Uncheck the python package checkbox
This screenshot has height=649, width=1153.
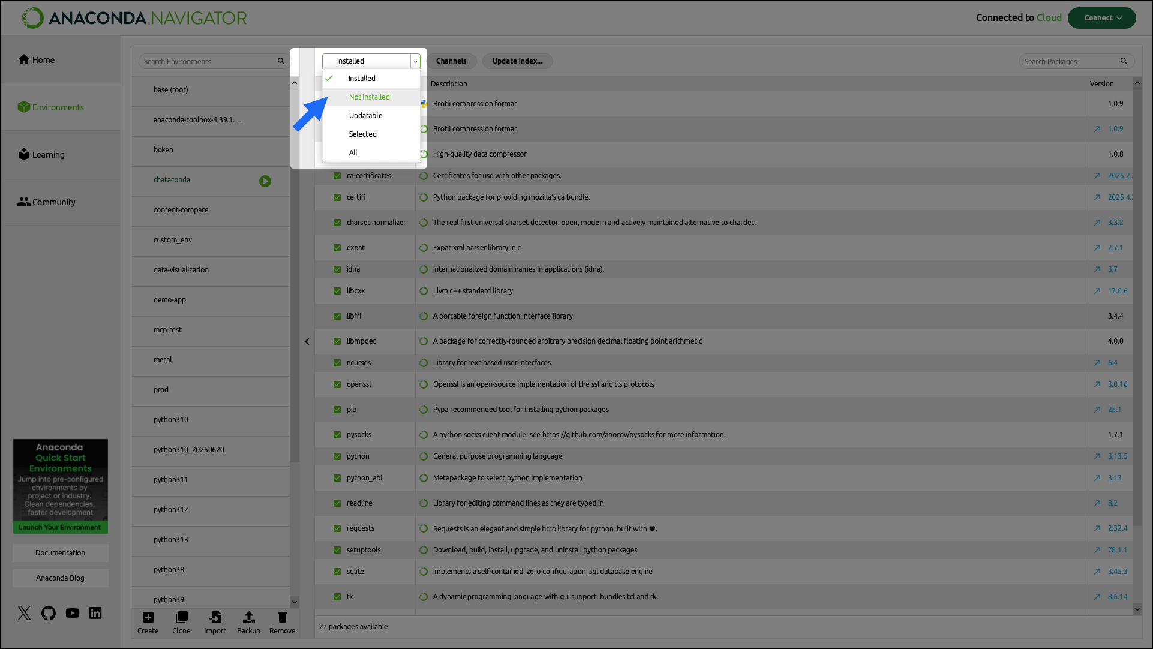[x=337, y=456]
